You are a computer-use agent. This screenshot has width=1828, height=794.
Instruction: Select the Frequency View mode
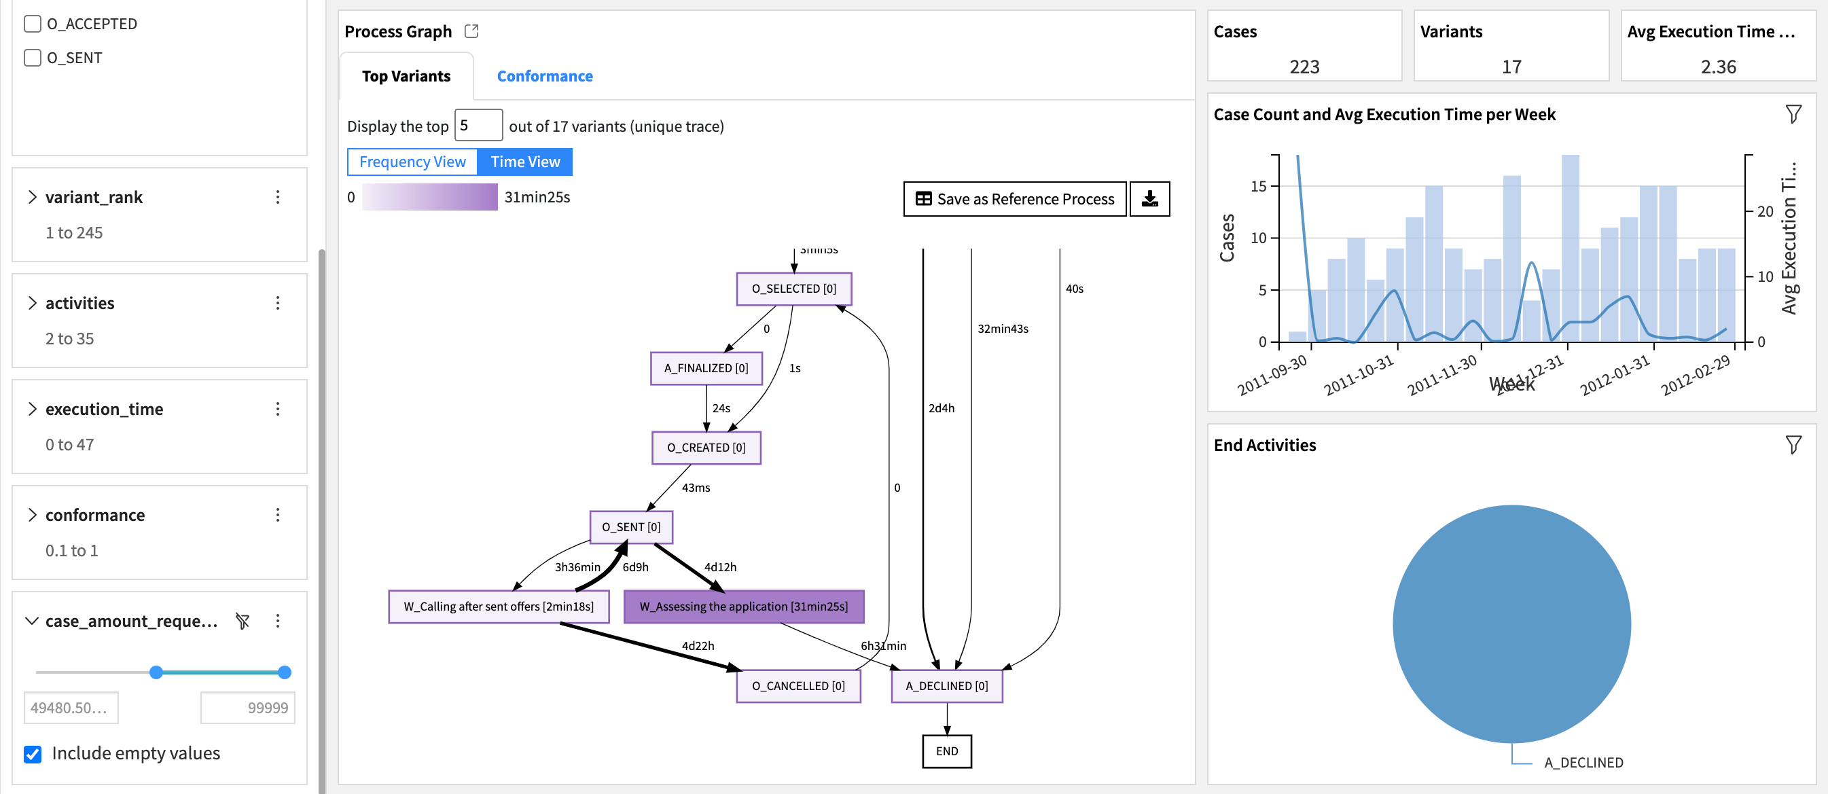(x=412, y=161)
